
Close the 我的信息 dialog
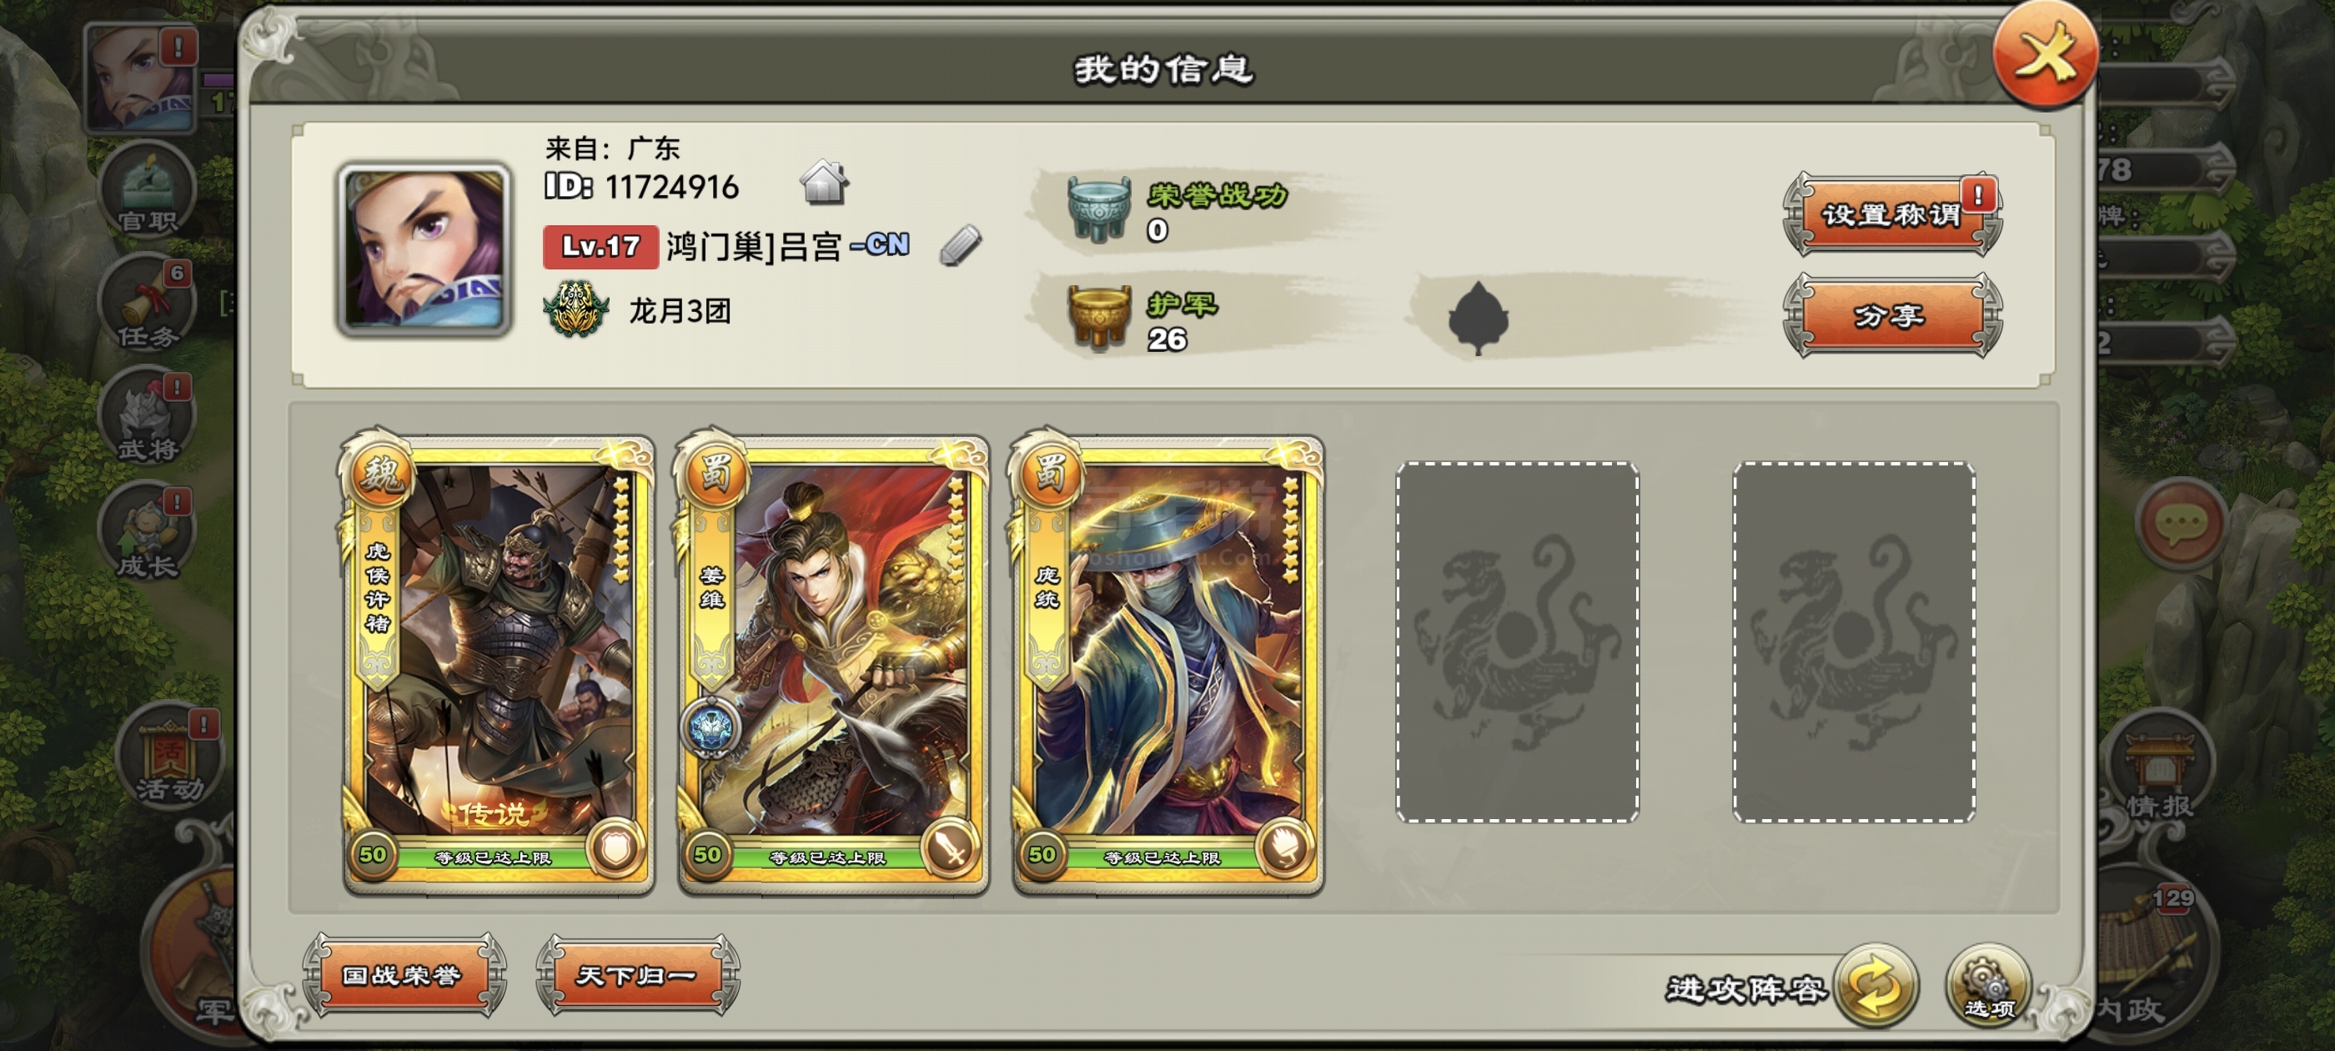pyautogui.click(x=2045, y=55)
